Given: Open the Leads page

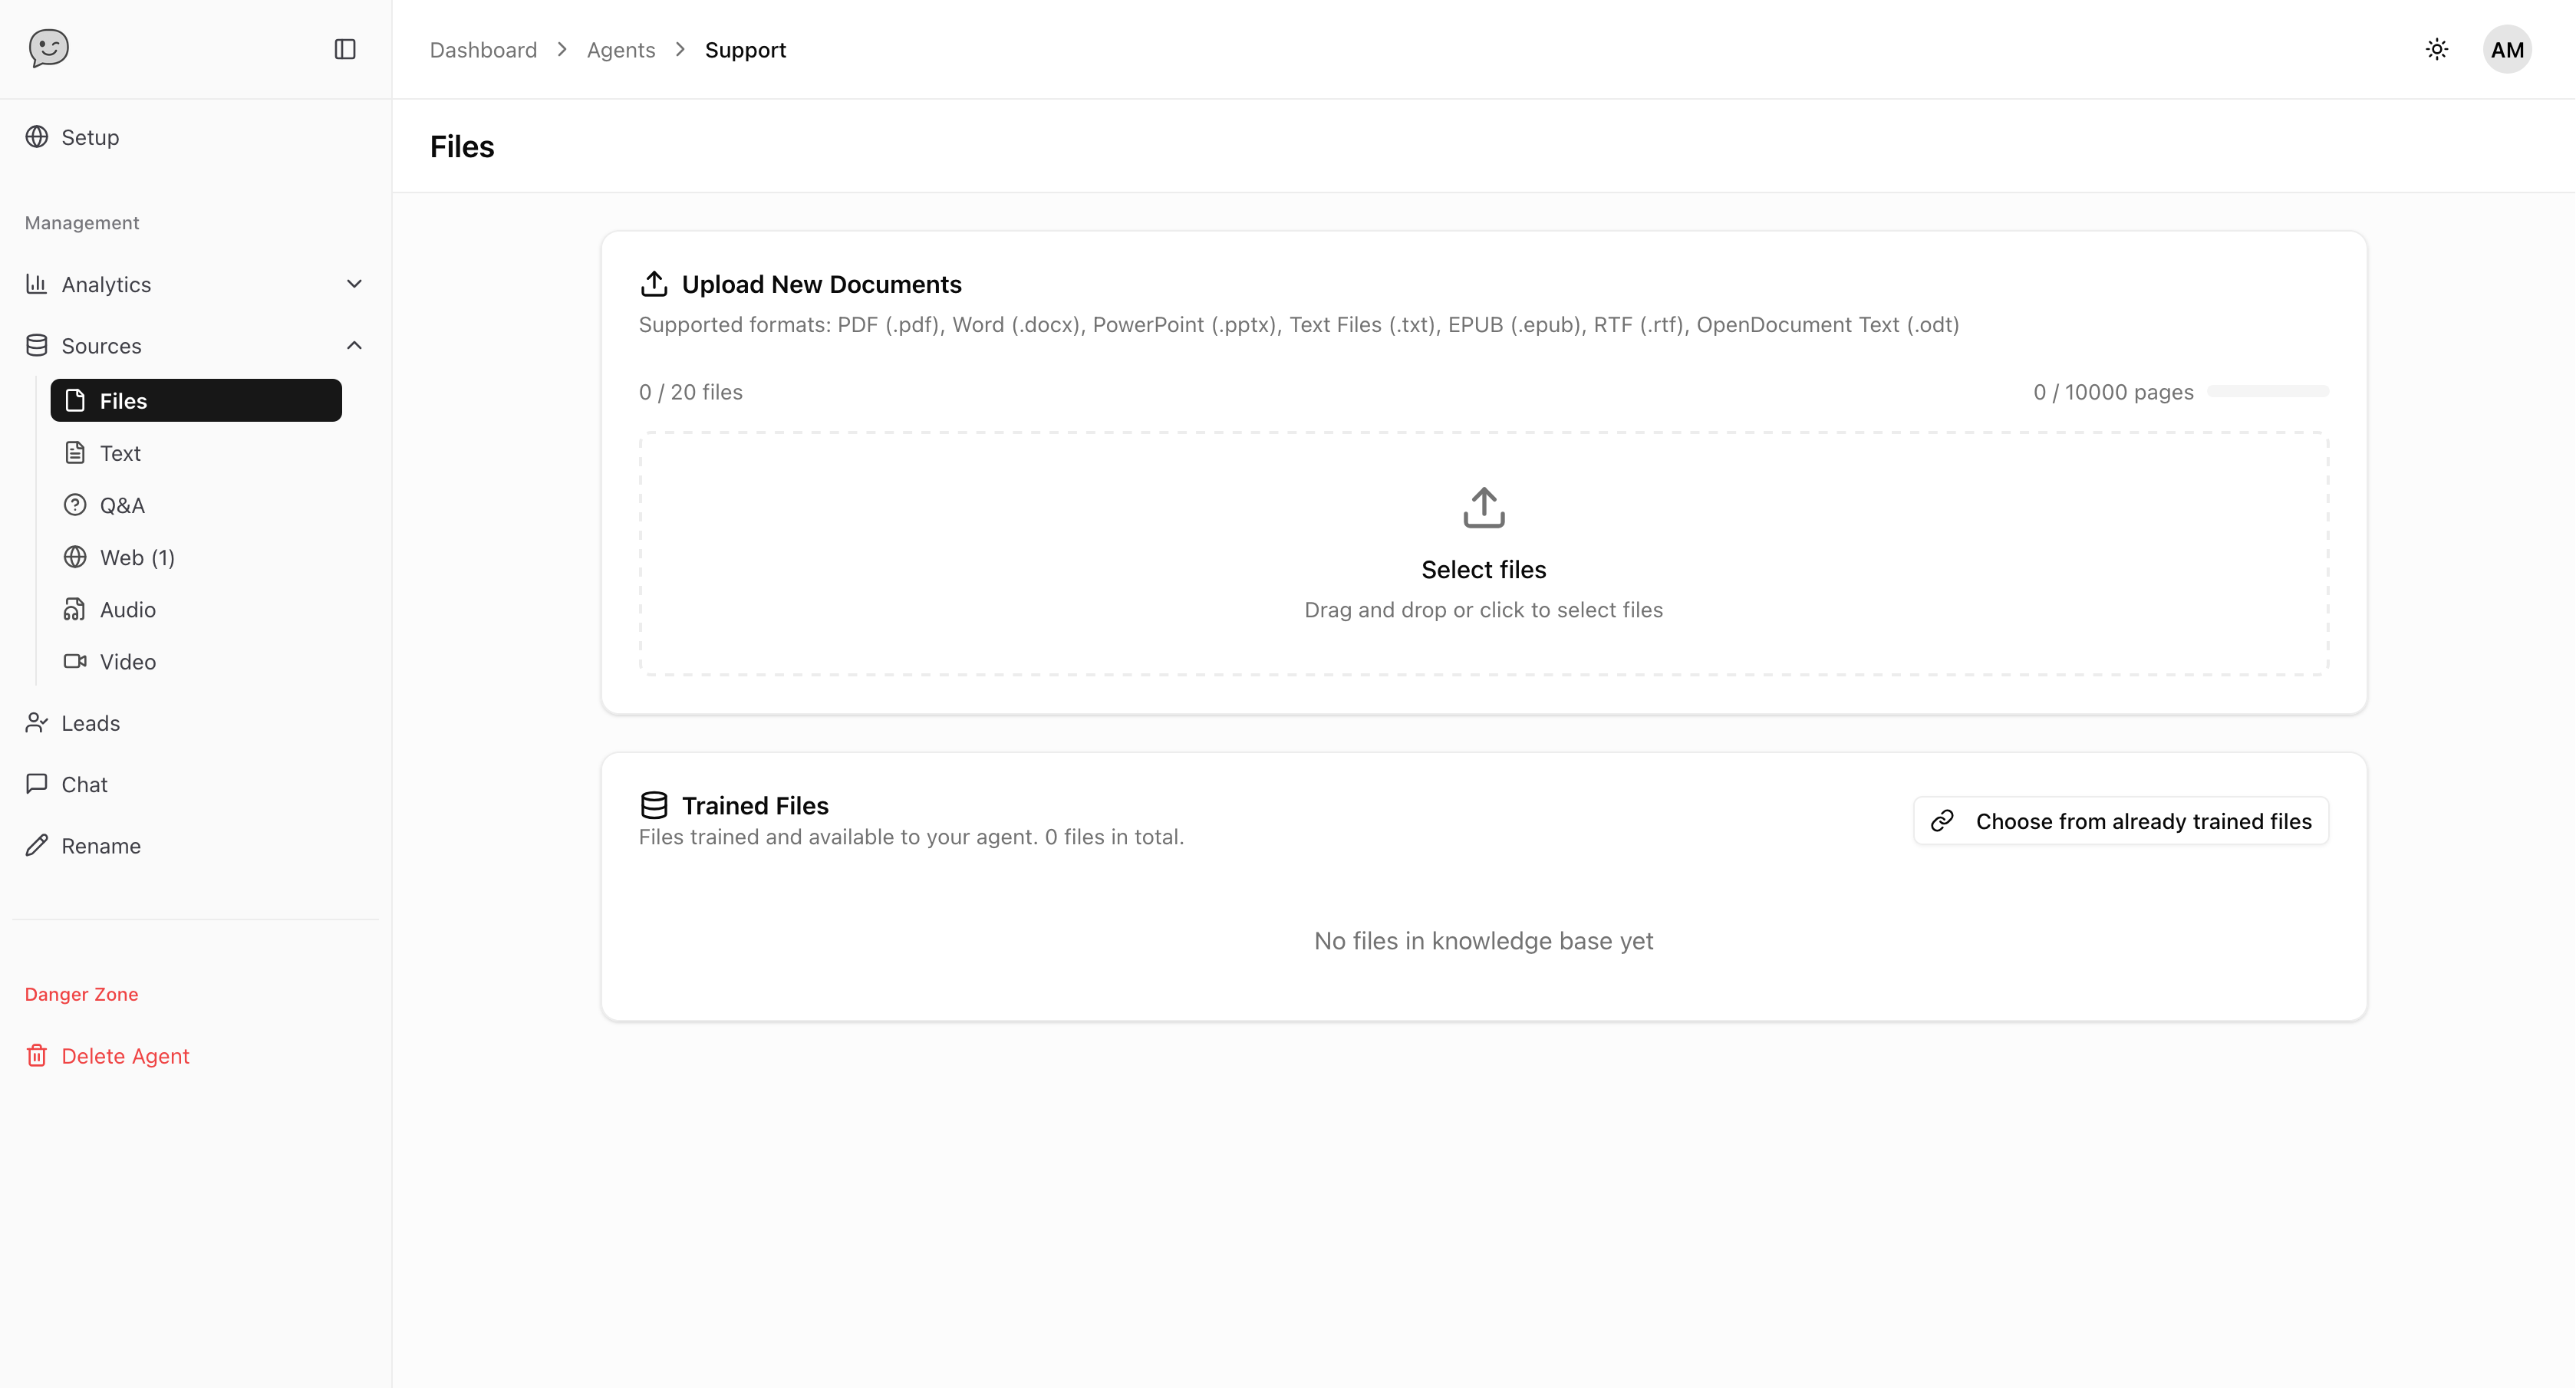Looking at the screenshot, I should (x=90, y=723).
